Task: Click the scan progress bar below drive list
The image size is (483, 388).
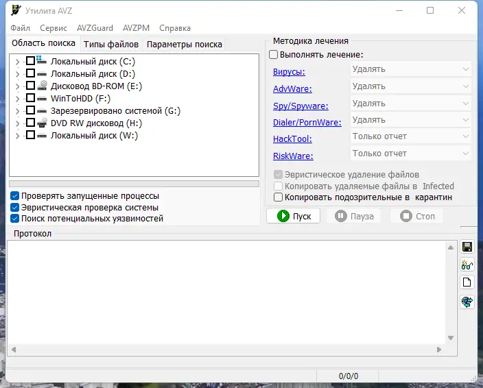Action: tap(134, 184)
